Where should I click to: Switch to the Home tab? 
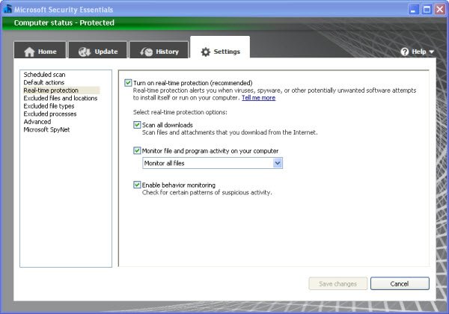coord(40,50)
